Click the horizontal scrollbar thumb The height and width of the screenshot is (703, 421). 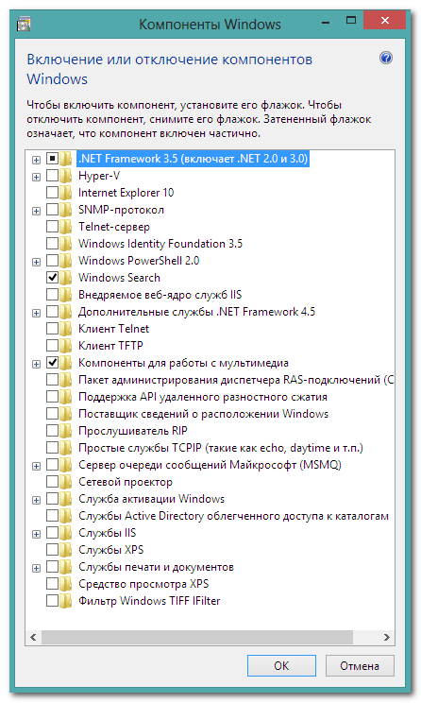tap(197, 637)
